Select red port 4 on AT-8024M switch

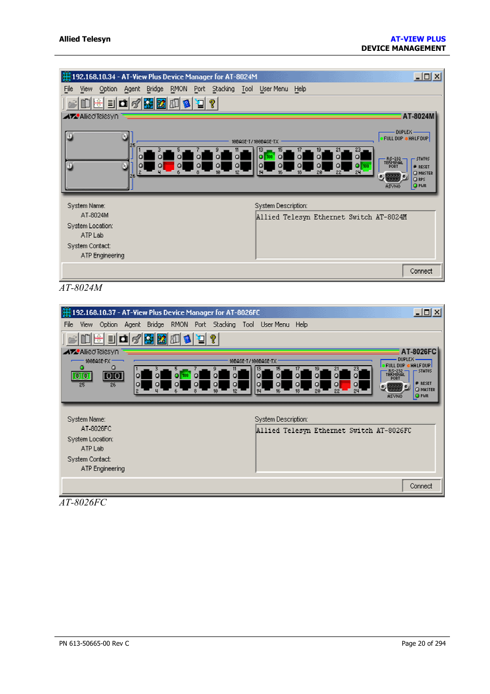click(x=168, y=166)
